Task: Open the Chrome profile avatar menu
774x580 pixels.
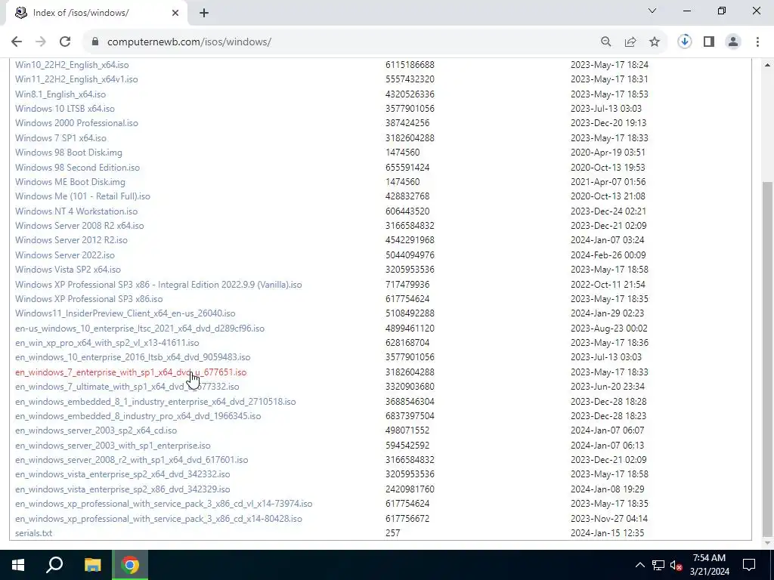Action: pos(733,42)
